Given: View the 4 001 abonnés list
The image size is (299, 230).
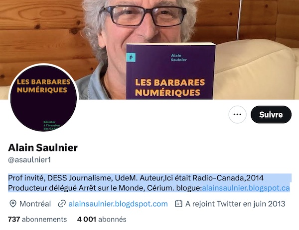Looking at the screenshot, I should [102, 219].
